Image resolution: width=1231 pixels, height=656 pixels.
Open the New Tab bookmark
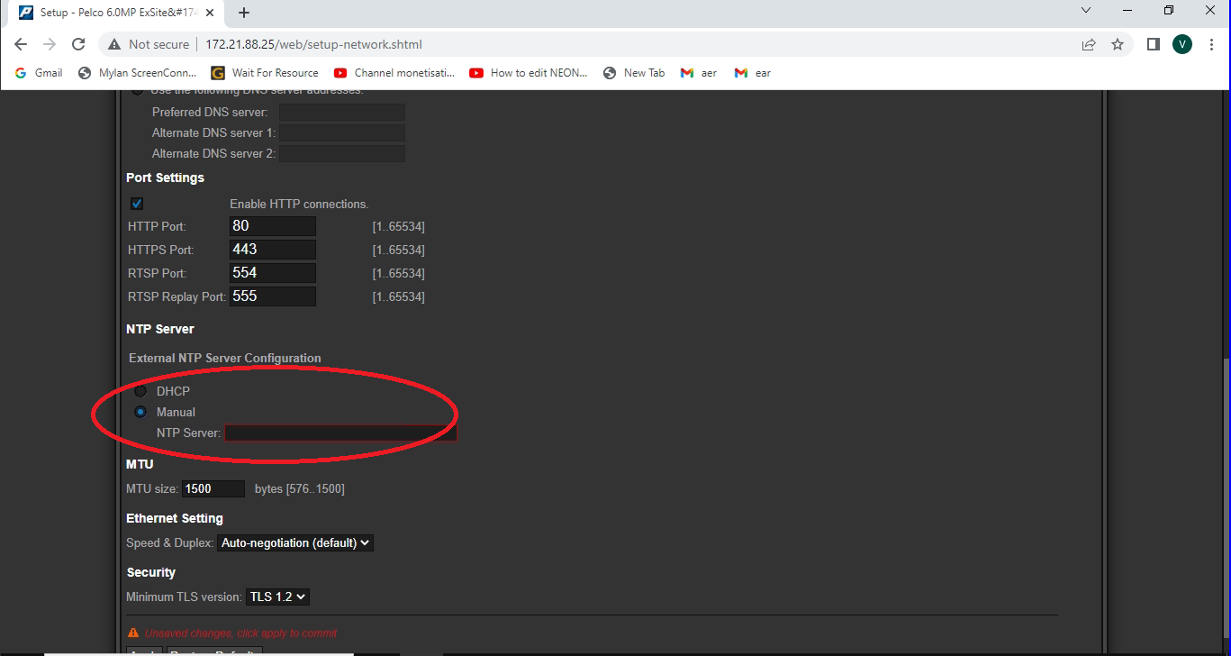tap(633, 72)
